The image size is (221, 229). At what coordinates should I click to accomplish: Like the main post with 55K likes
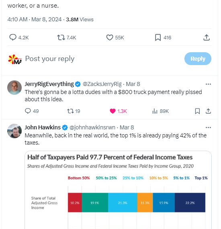[115, 37]
